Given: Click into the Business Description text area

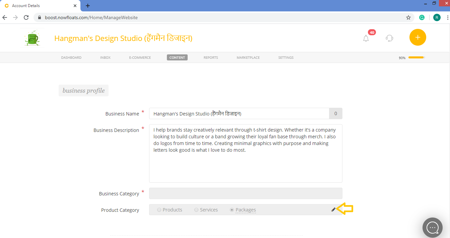Looking at the screenshot, I should pos(246,153).
